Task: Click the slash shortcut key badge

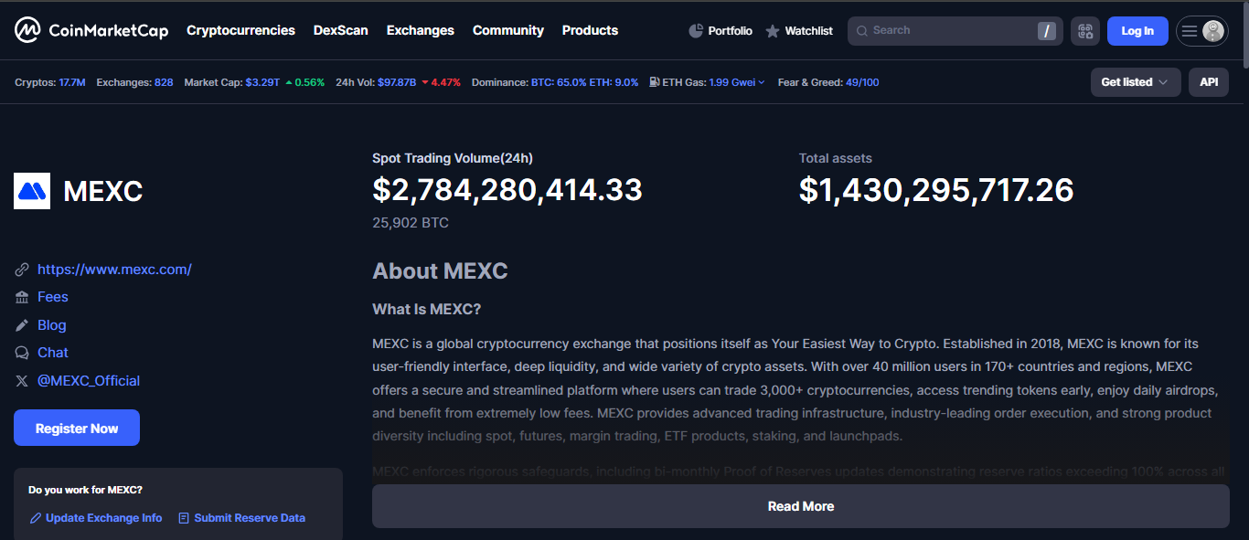Action: click(x=1046, y=31)
